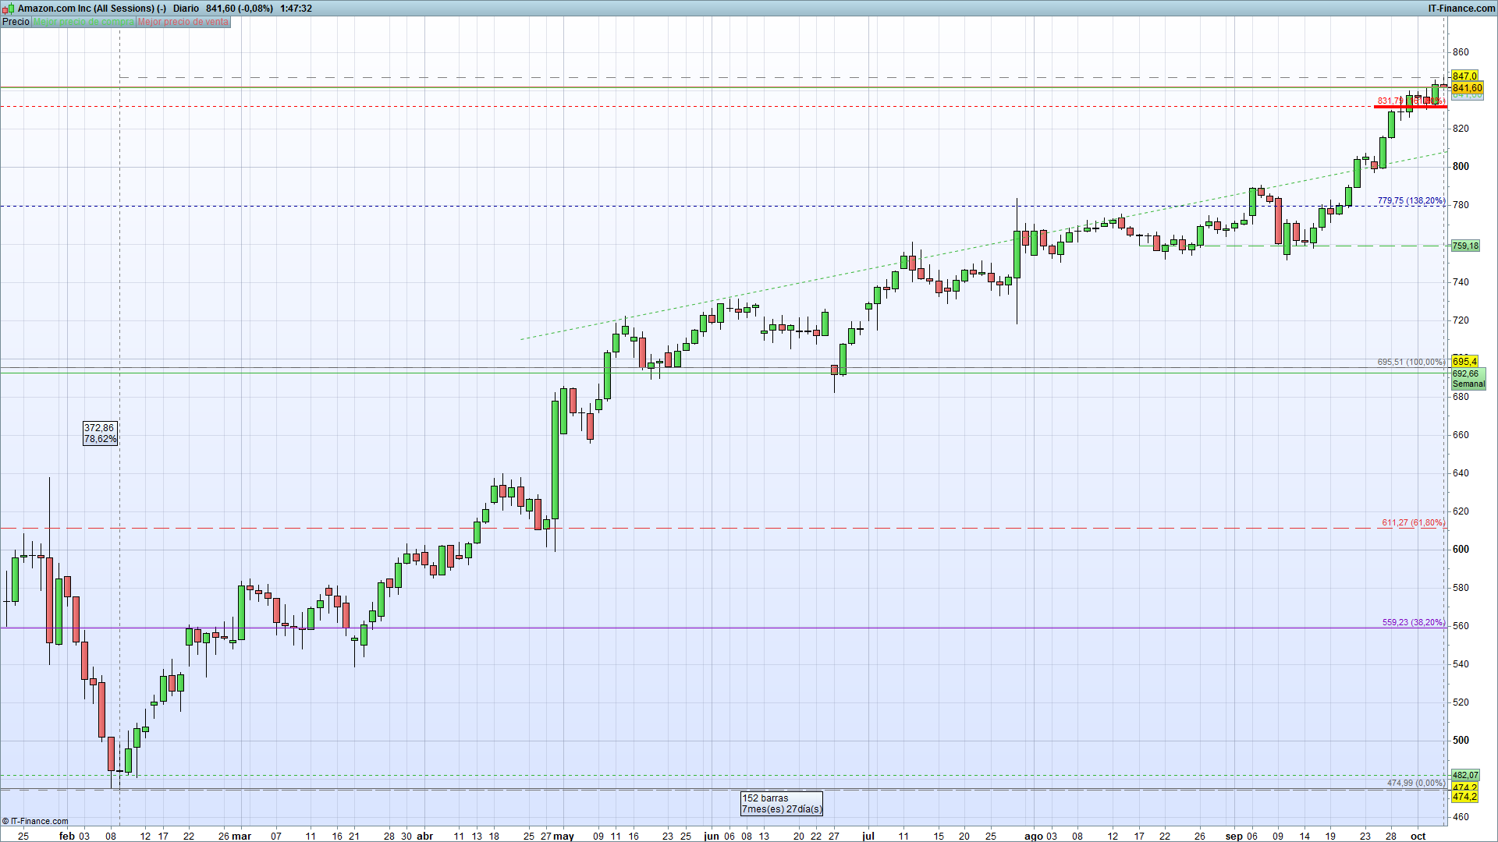Click the 841,60 current price label

pos(1467,88)
